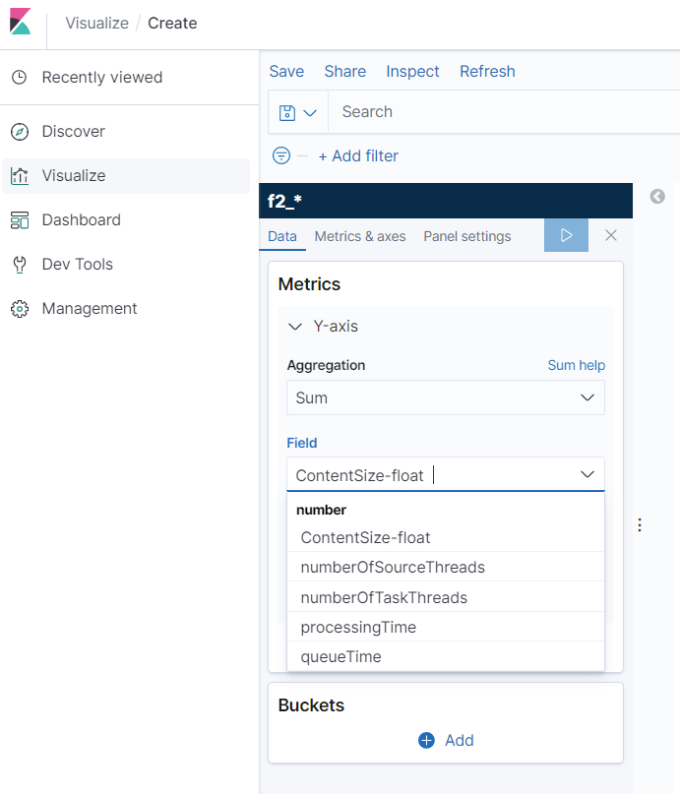Click the plus icon next to Add bucket
680x794 pixels.
[x=426, y=740]
